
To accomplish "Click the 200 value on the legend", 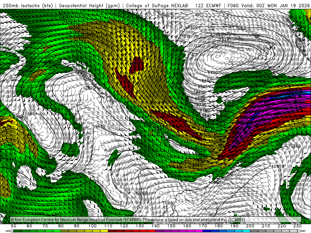I will (x=250, y=226).
